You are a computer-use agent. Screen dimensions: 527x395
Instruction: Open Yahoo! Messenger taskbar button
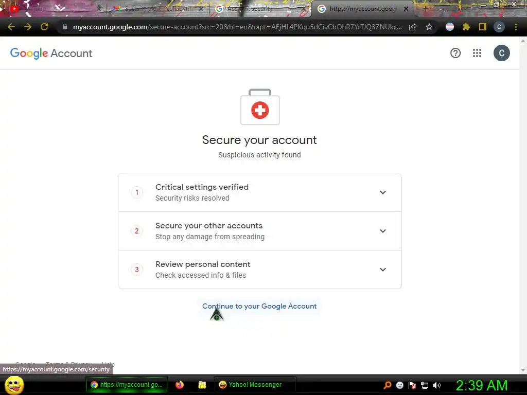[x=255, y=385]
